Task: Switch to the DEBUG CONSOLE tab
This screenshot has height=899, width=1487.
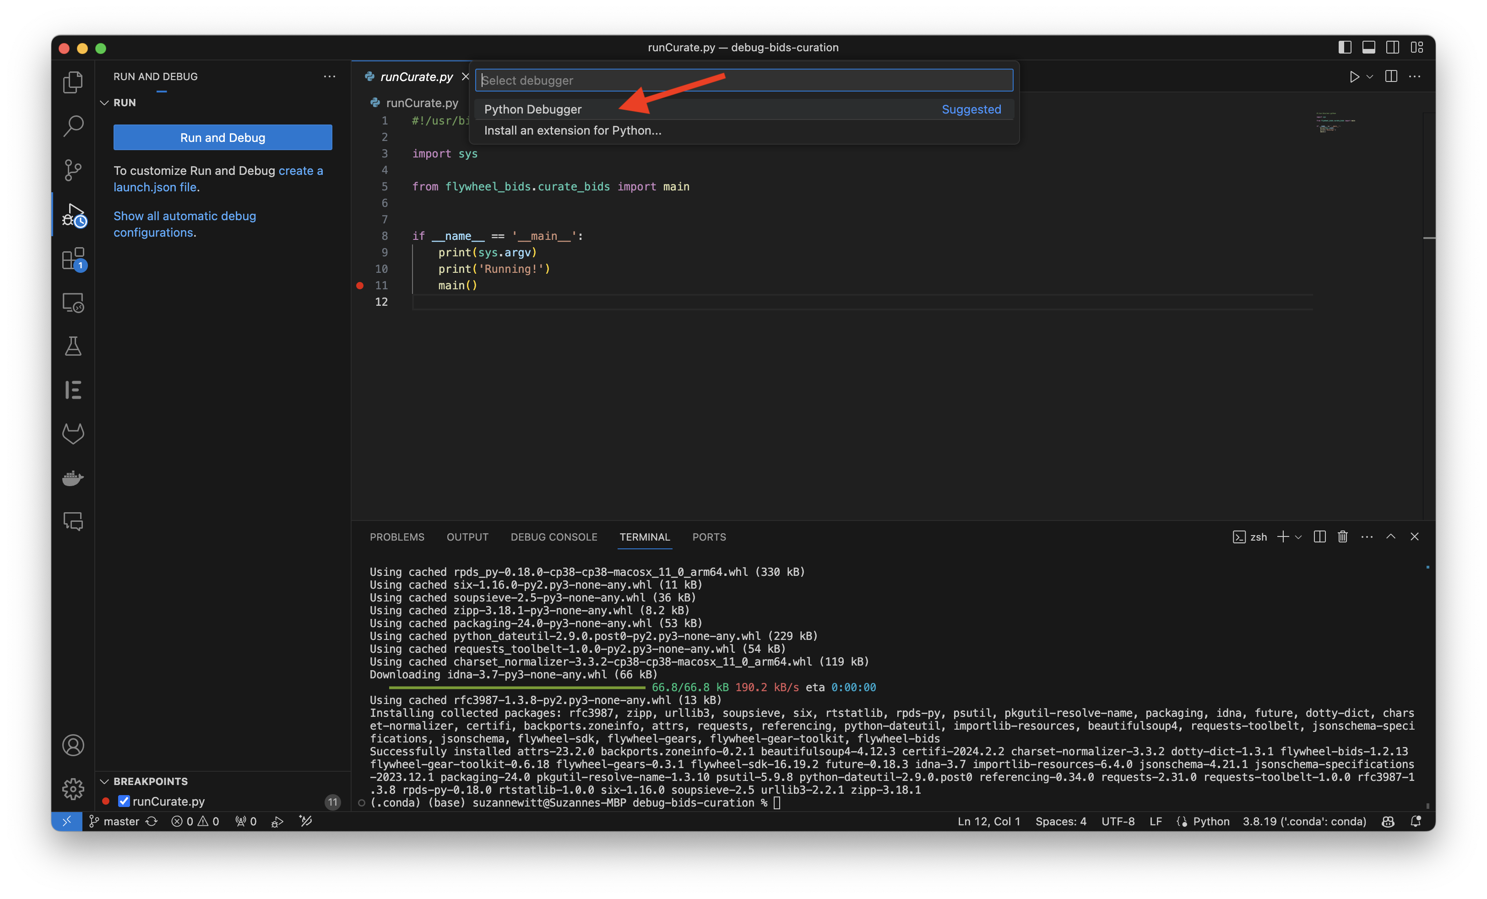Action: click(554, 536)
